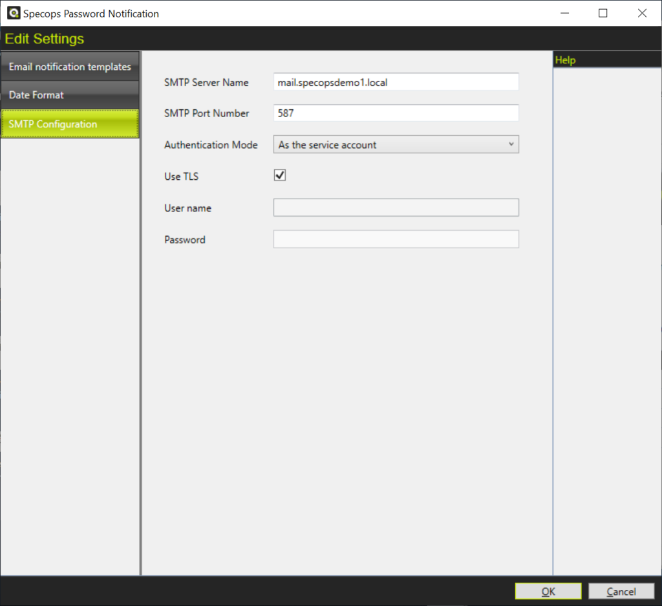Image resolution: width=662 pixels, height=606 pixels.
Task: Click the Use TLS label
Action: 181,177
